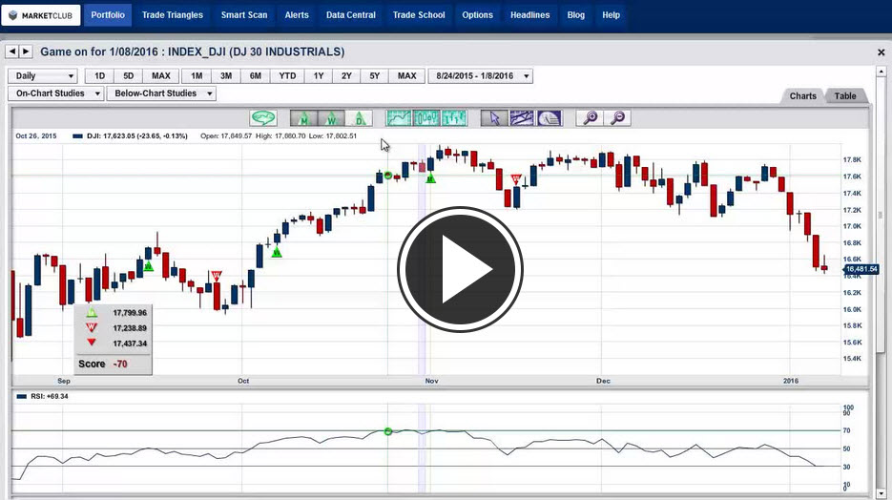Zoom in with the plus magnifier

coord(591,118)
